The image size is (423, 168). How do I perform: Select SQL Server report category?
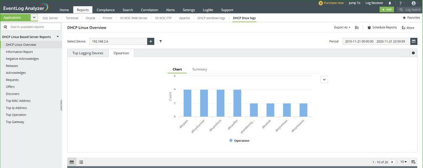click(x=50, y=18)
